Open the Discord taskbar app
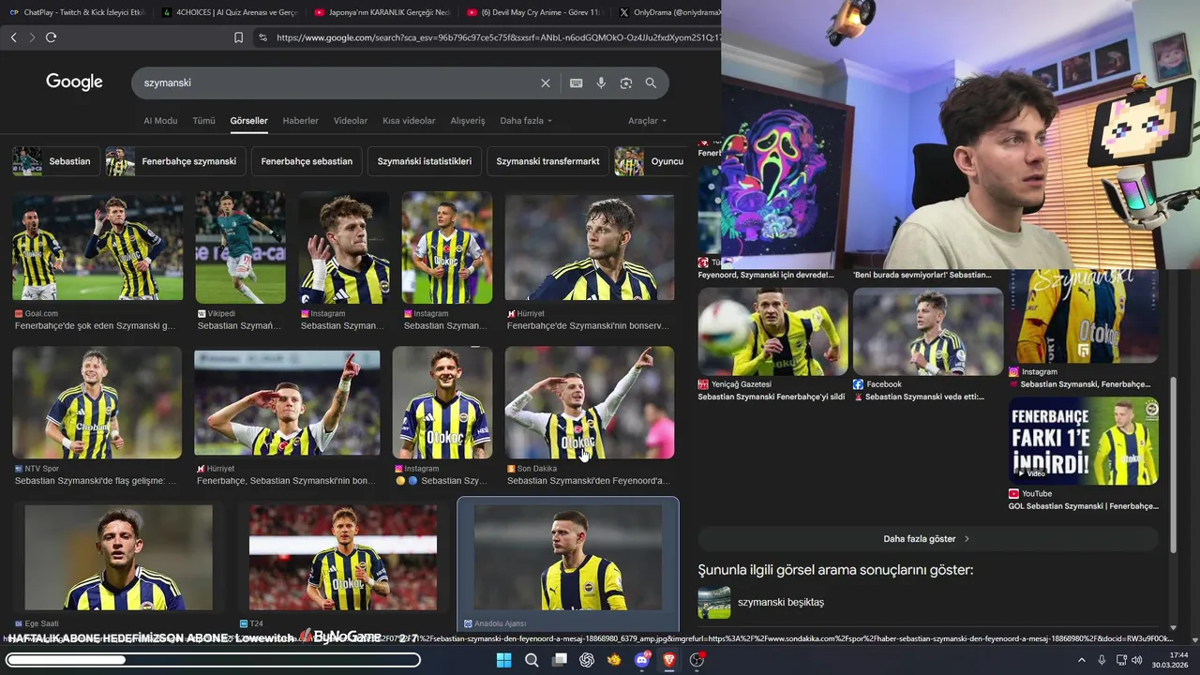Viewport: 1200px width, 675px height. (x=642, y=660)
